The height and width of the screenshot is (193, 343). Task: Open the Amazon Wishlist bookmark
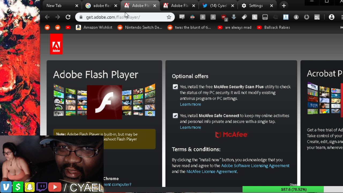click(x=94, y=27)
